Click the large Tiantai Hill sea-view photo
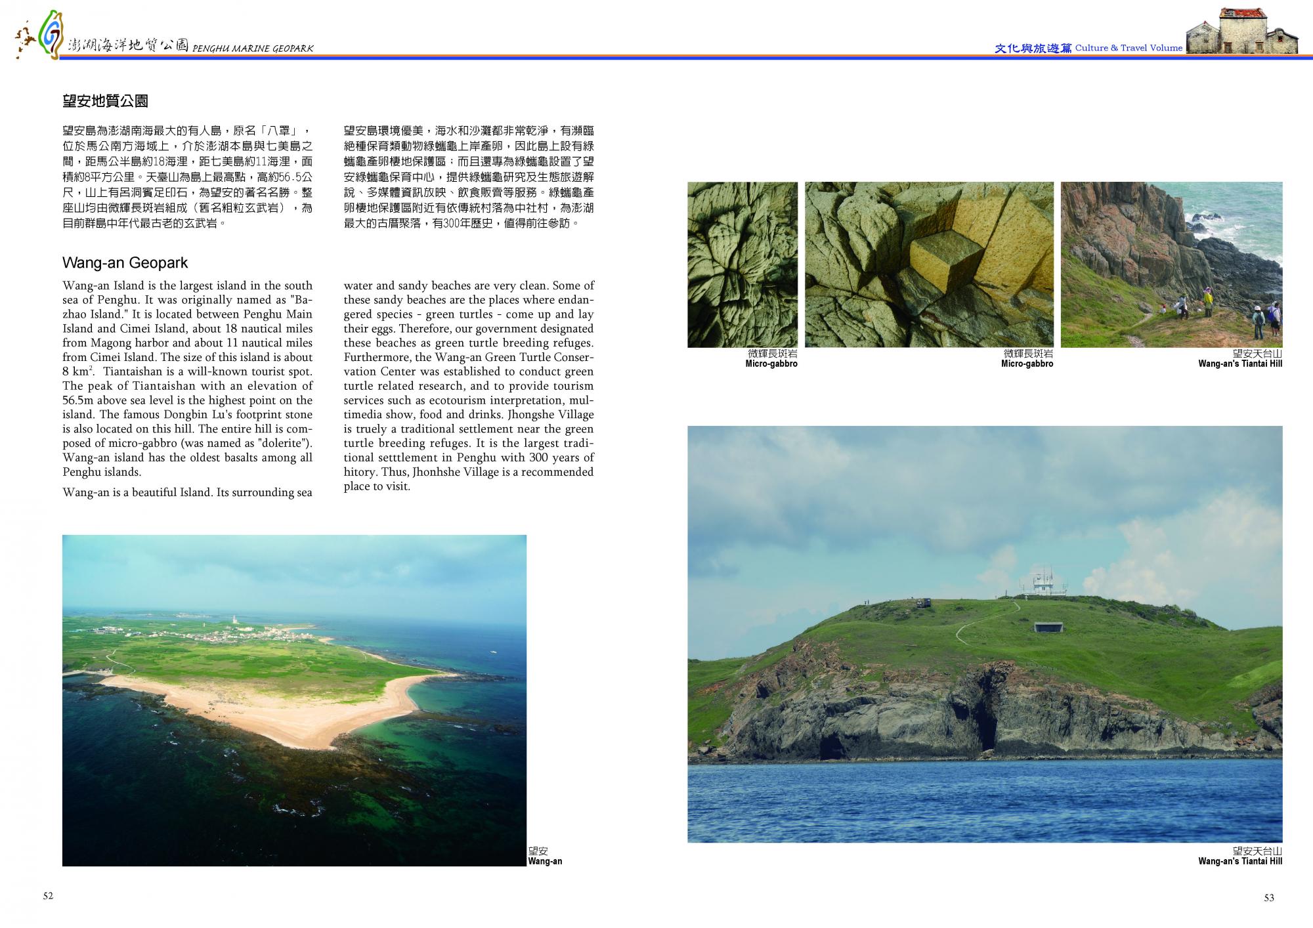Viewport: 1313px width, 928px height. 984,634
